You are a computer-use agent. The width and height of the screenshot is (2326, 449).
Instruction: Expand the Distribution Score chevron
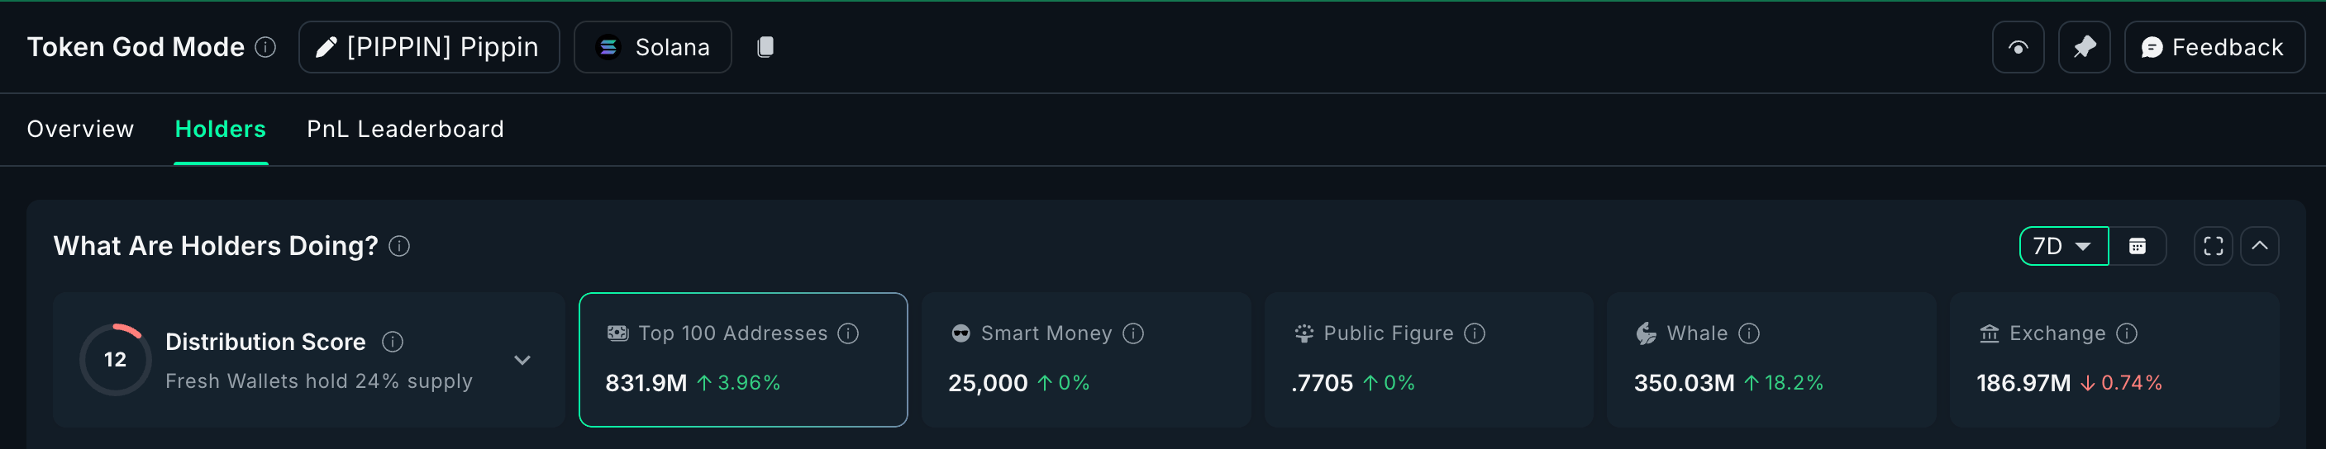point(522,360)
